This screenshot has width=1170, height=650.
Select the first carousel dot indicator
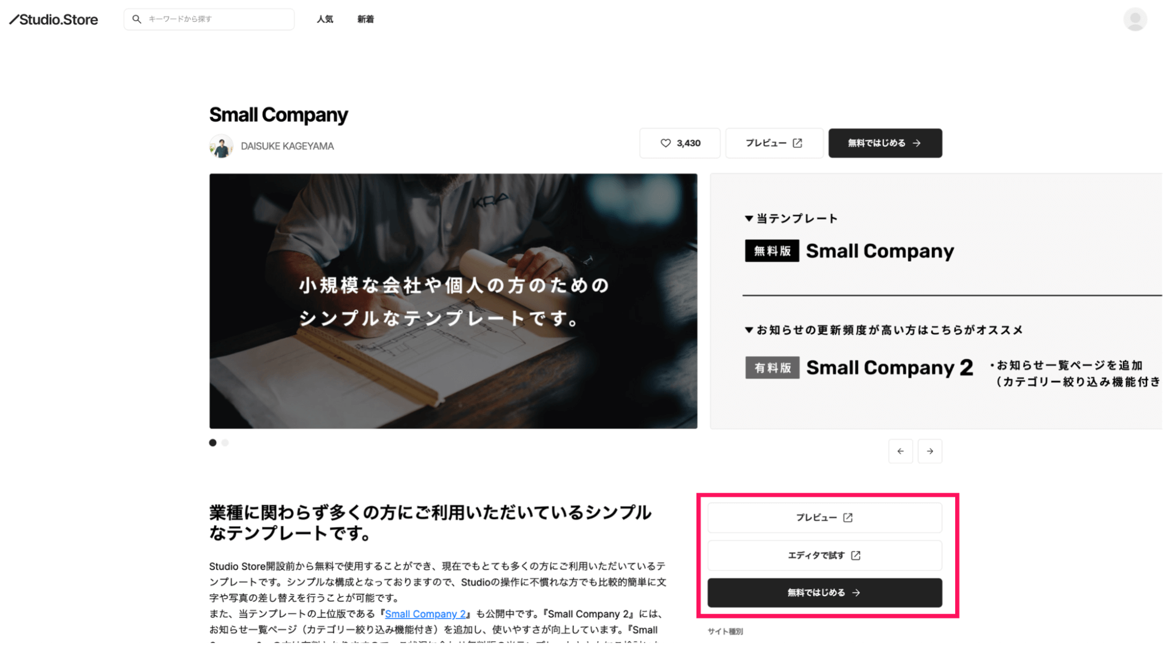click(212, 442)
